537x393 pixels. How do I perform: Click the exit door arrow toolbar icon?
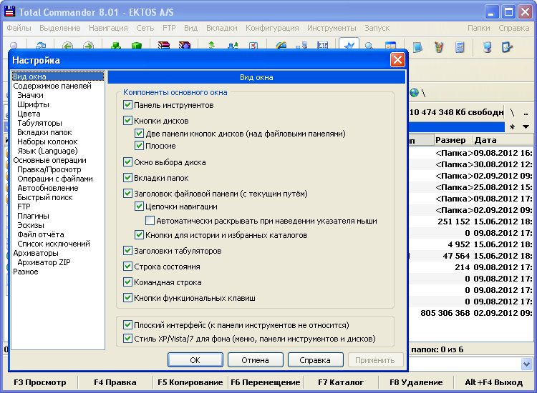pyautogui.click(x=507, y=47)
